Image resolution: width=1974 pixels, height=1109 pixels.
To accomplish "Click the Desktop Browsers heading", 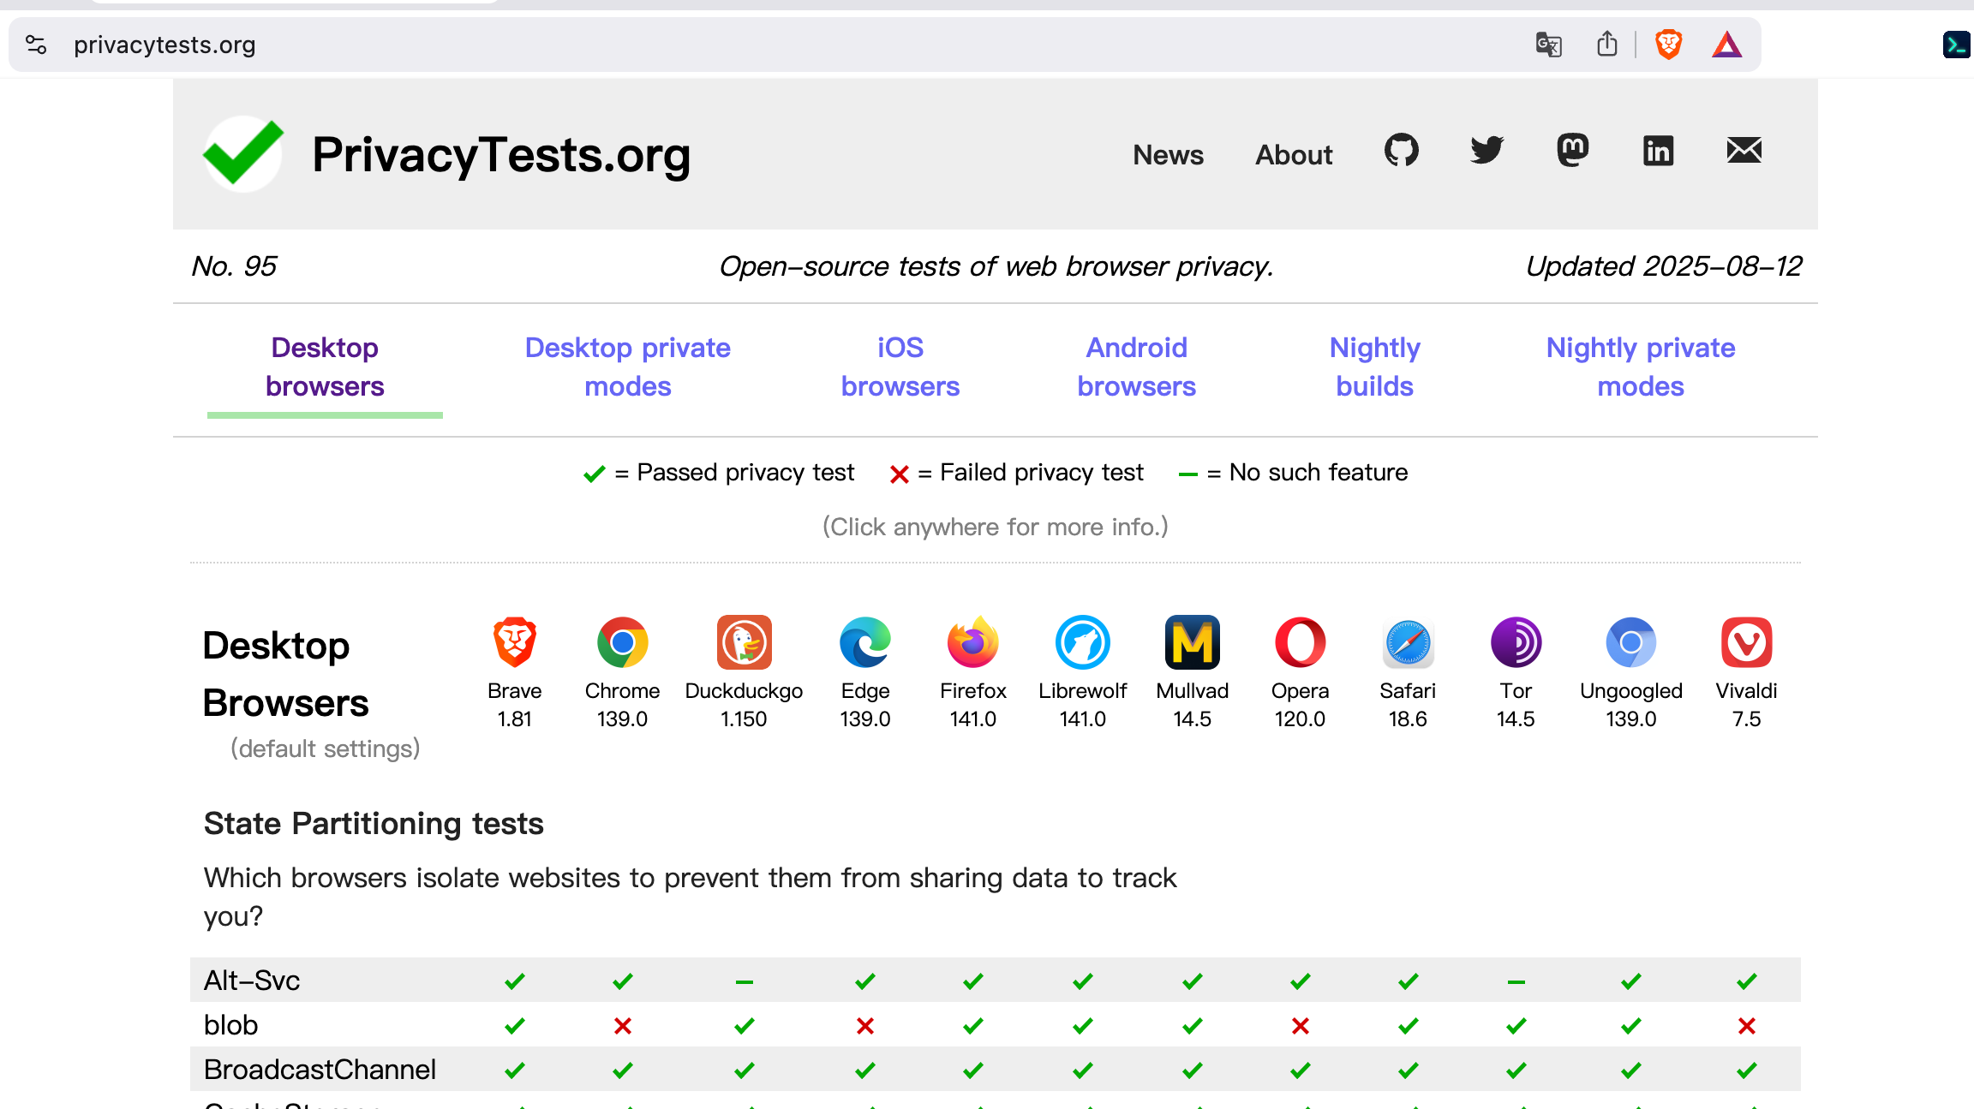I will [x=286, y=674].
